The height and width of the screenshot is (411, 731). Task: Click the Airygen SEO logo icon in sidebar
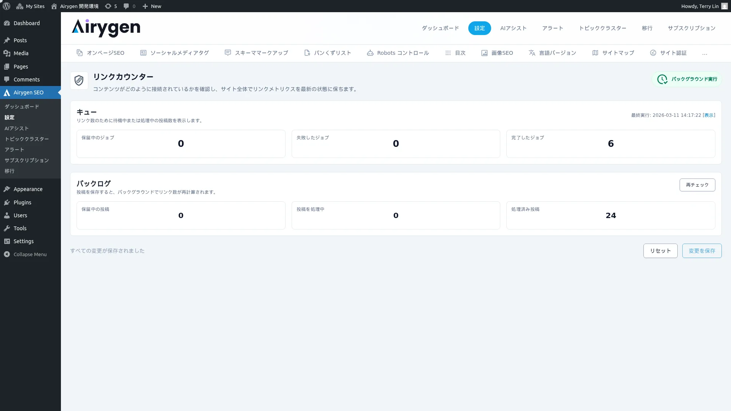pos(7,92)
